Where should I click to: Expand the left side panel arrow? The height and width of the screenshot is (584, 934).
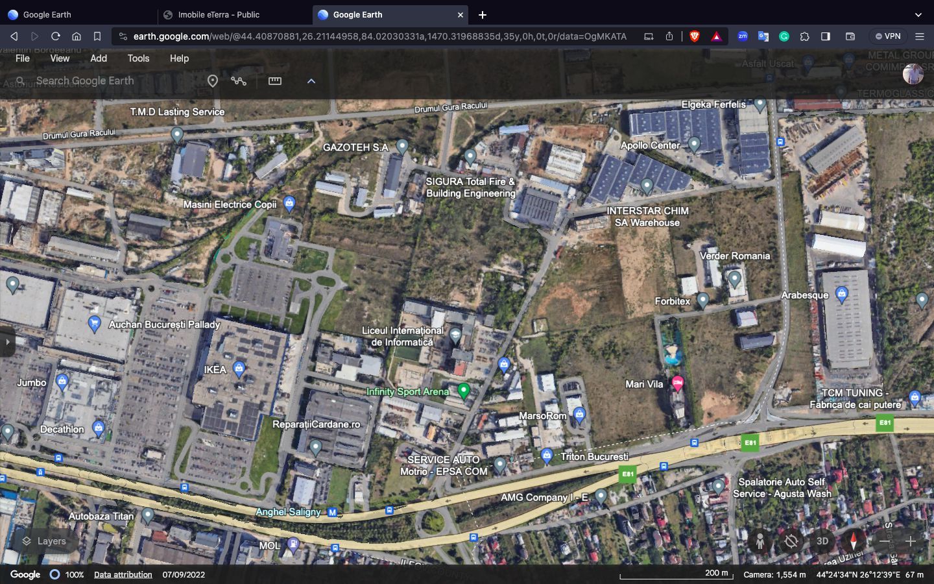[x=7, y=343]
